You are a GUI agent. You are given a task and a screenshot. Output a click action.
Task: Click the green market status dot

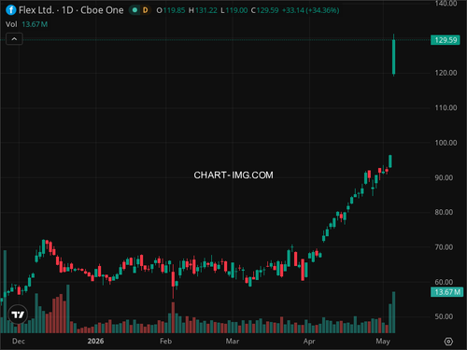(134, 10)
